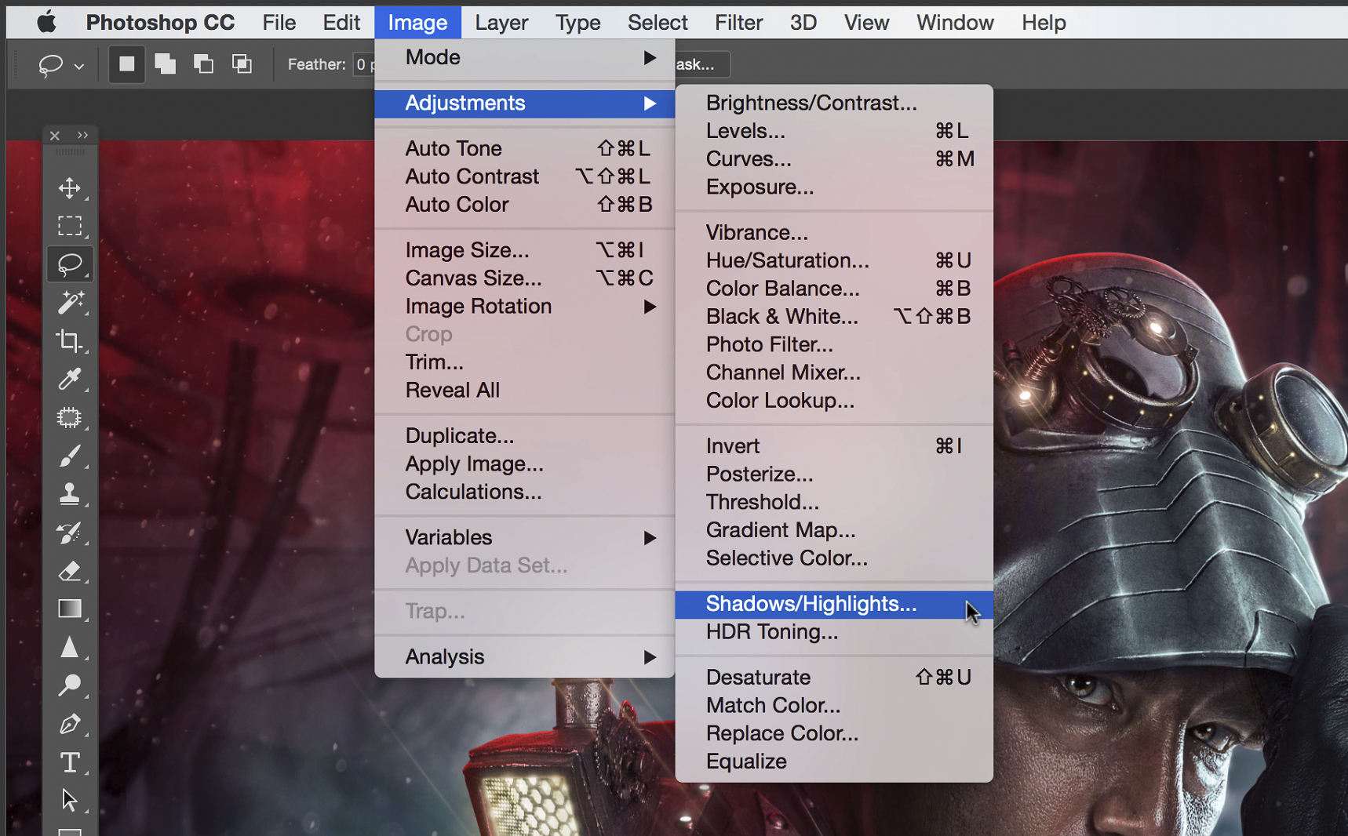Select the Brush tool
Image resolution: width=1348 pixels, height=836 pixels.
[x=70, y=456]
